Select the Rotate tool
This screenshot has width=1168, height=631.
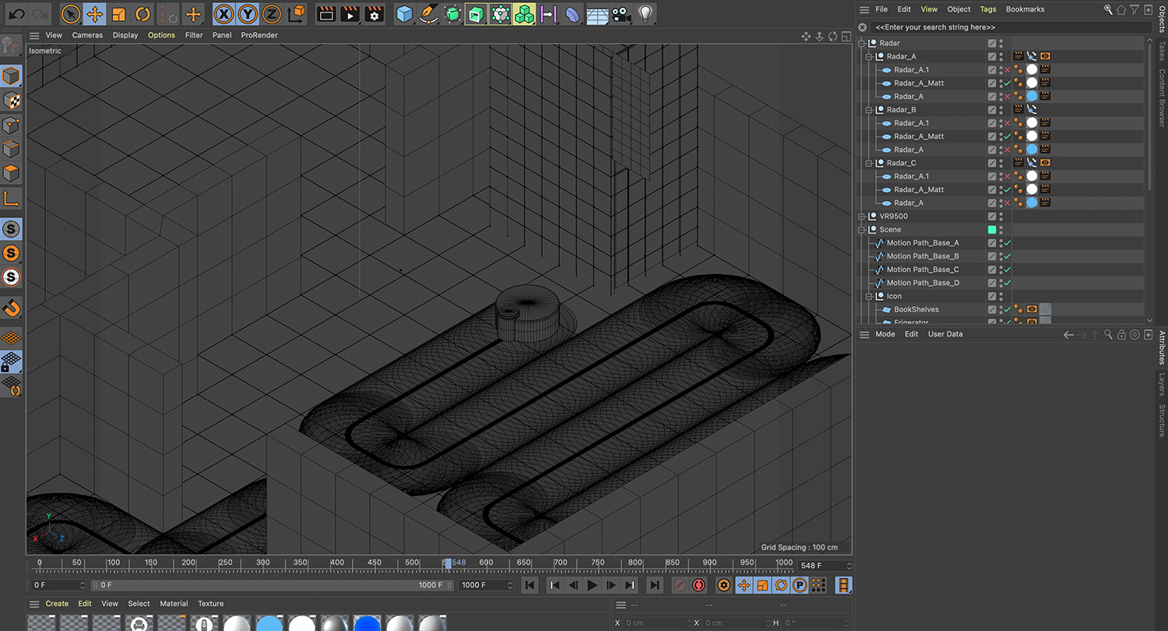pyautogui.click(x=142, y=14)
